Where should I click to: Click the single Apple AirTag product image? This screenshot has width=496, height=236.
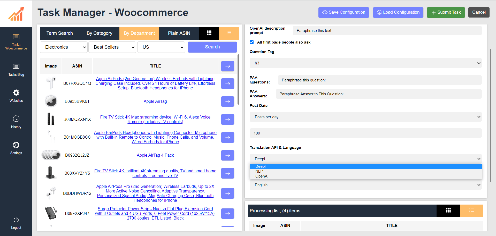click(x=51, y=101)
